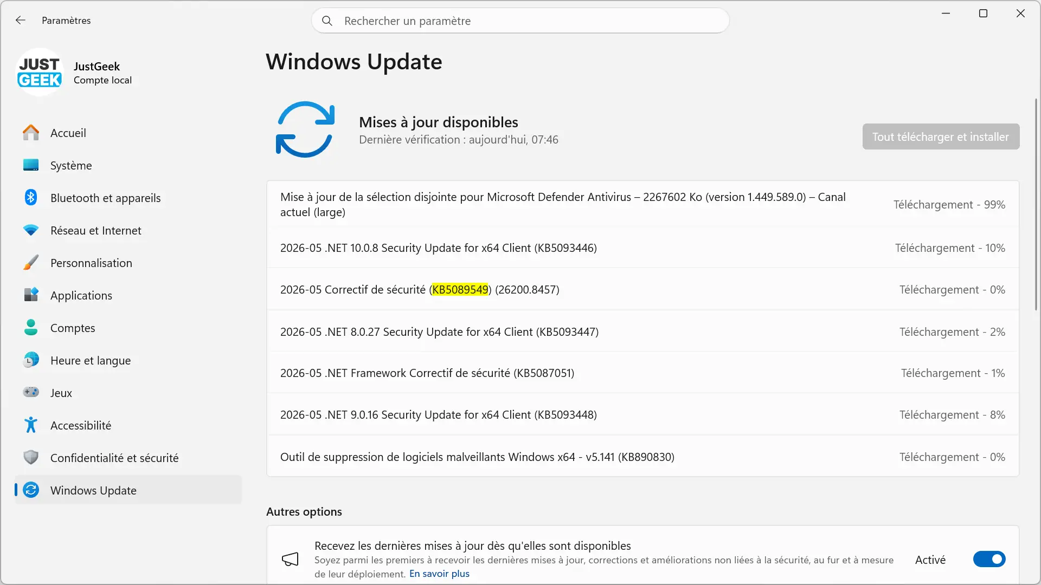
Task: Click the Heure et langue globe icon
Action: coord(31,360)
